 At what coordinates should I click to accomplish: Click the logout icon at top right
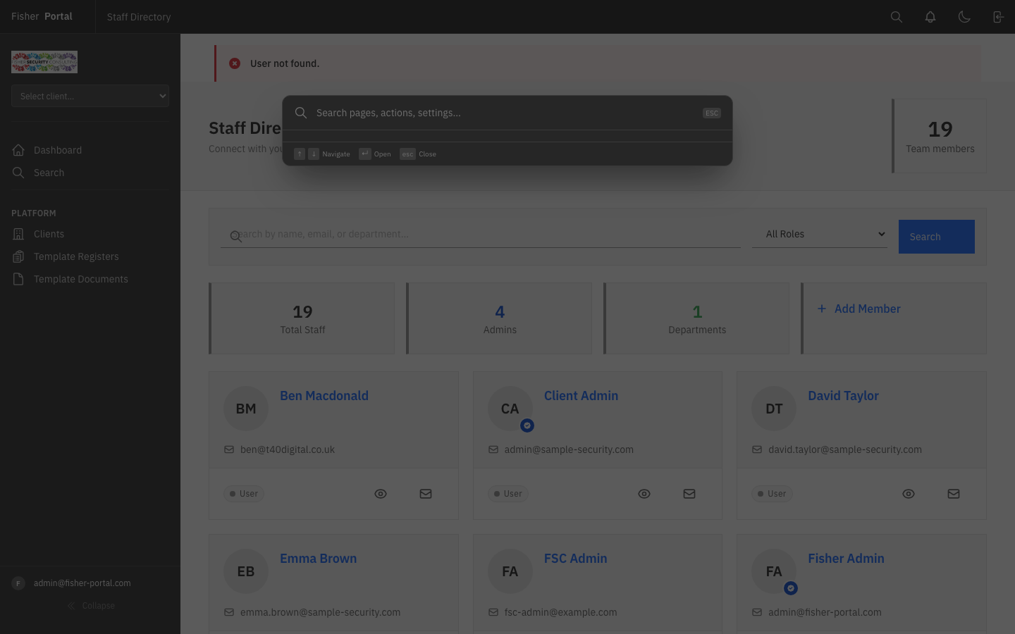point(998,16)
